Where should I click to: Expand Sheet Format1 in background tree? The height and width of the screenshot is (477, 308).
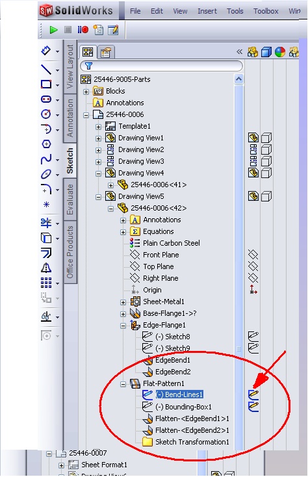coord(61,465)
